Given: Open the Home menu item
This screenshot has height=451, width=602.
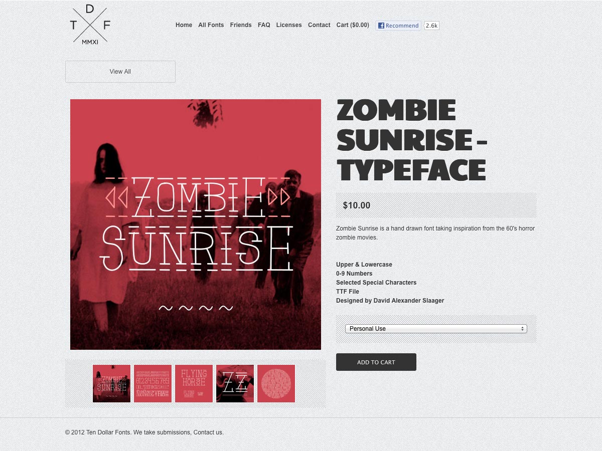Looking at the screenshot, I should click(x=184, y=25).
